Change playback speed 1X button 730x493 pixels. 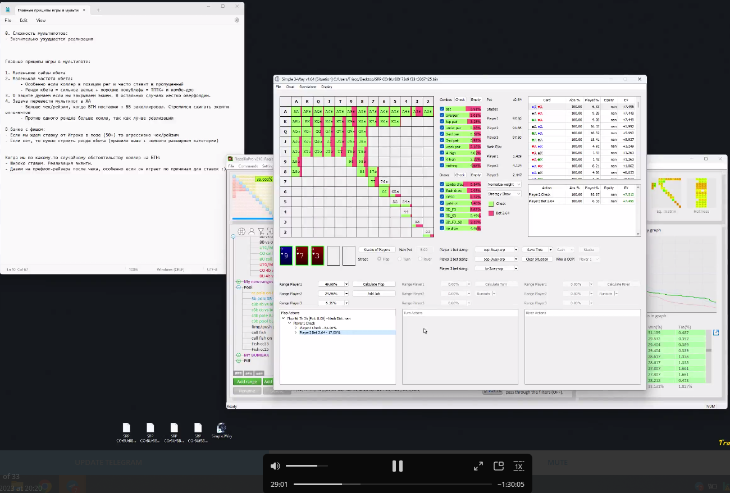pos(519,467)
